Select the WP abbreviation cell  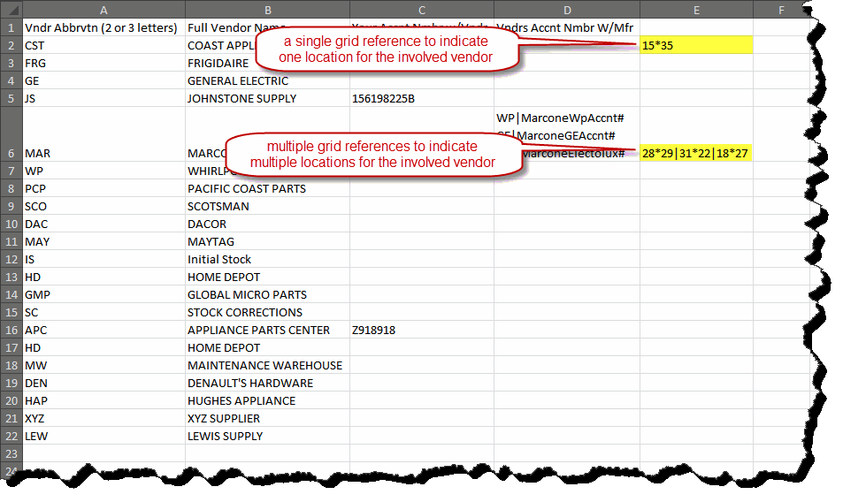coord(103,171)
